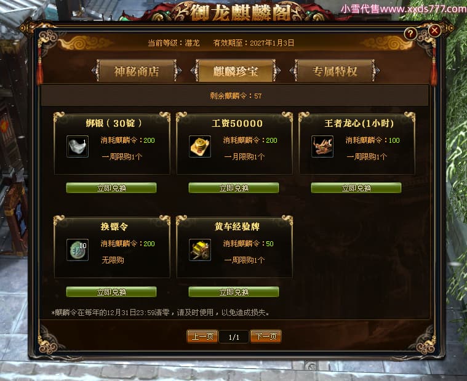Exchange 换镖令 with 立即兑换 button
The width and height of the screenshot is (467, 381).
coord(111,292)
